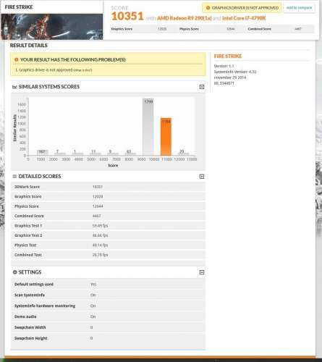Click the November 29 2014 date
Viewport: 322px width, 362px height.
coord(230,77)
